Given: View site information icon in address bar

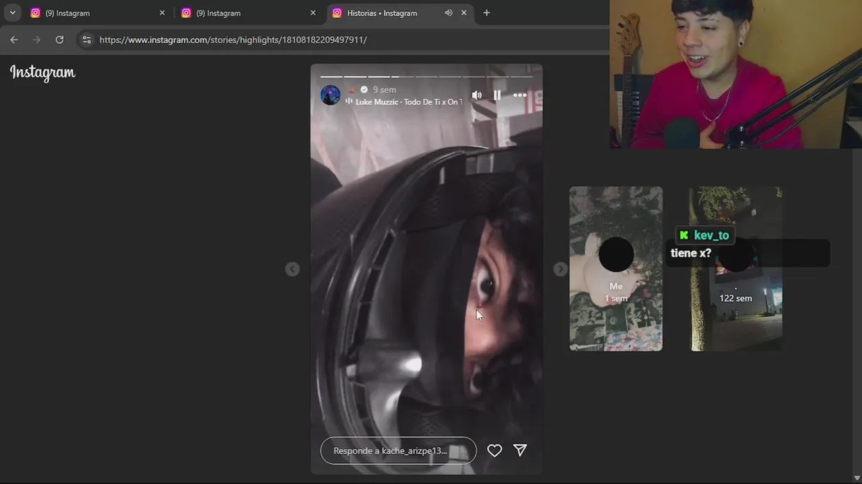Looking at the screenshot, I should click(86, 40).
